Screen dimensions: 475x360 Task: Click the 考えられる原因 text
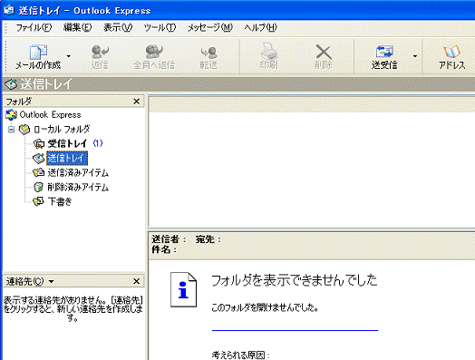click(x=241, y=355)
